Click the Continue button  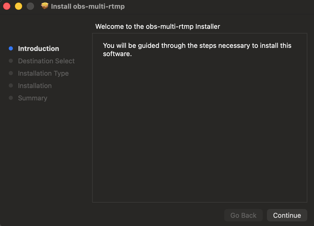coord(287,215)
